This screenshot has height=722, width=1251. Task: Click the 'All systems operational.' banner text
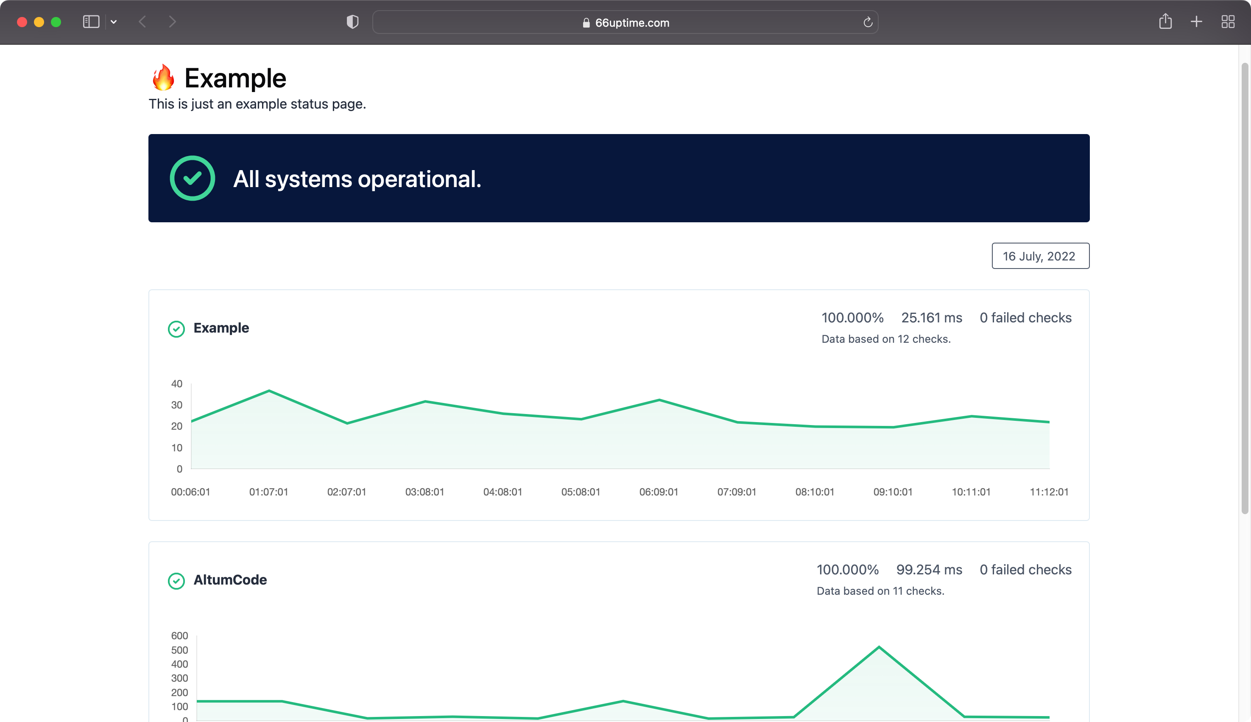point(357,179)
